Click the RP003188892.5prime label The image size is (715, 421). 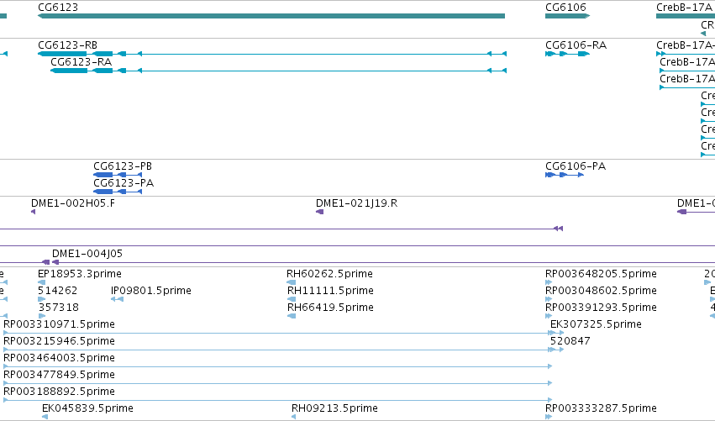click(60, 392)
